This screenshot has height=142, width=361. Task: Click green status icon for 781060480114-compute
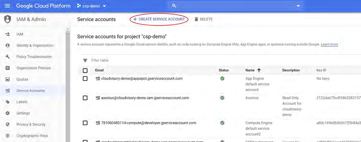222,123
